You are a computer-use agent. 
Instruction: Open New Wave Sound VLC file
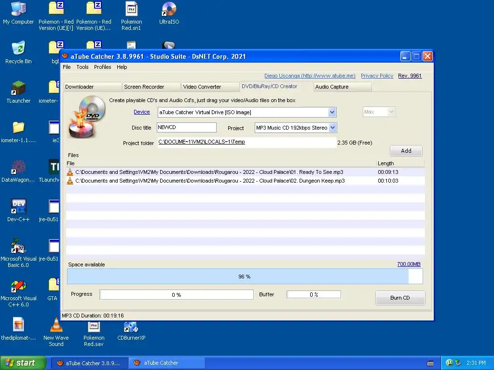pyautogui.click(x=56, y=332)
